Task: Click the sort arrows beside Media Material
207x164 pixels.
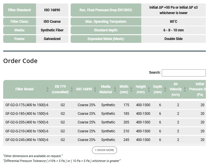Action: tap(115, 89)
